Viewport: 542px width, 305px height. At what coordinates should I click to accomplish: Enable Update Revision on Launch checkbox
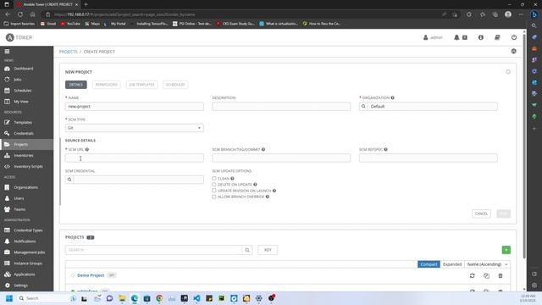tap(214, 191)
